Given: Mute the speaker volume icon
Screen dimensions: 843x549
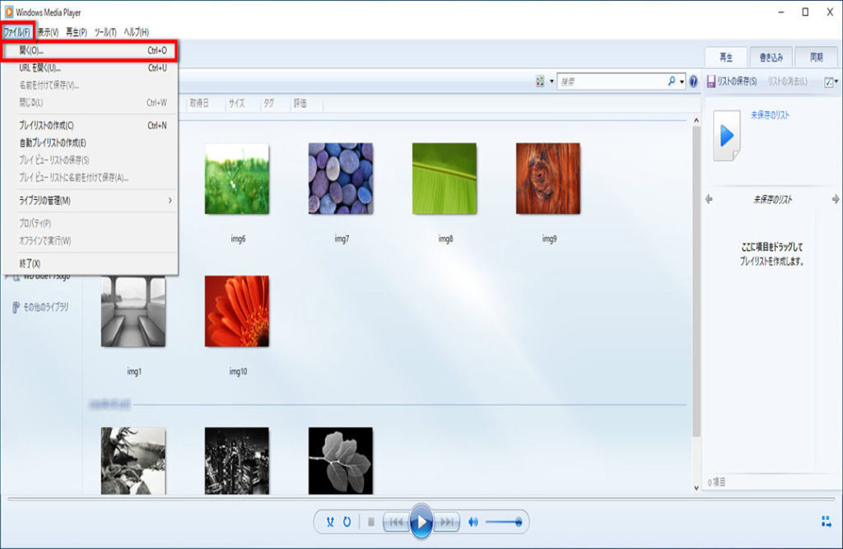Looking at the screenshot, I should tap(473, 522).
